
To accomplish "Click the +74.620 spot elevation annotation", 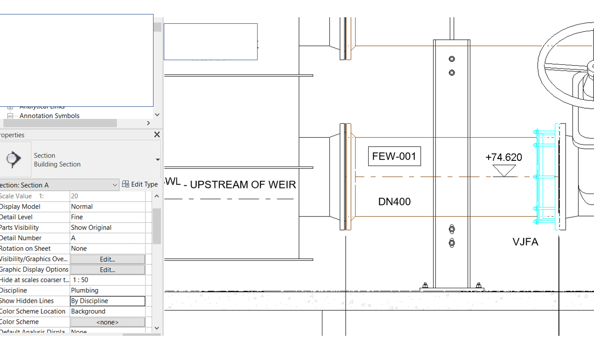I will click(x=505, y=158).
